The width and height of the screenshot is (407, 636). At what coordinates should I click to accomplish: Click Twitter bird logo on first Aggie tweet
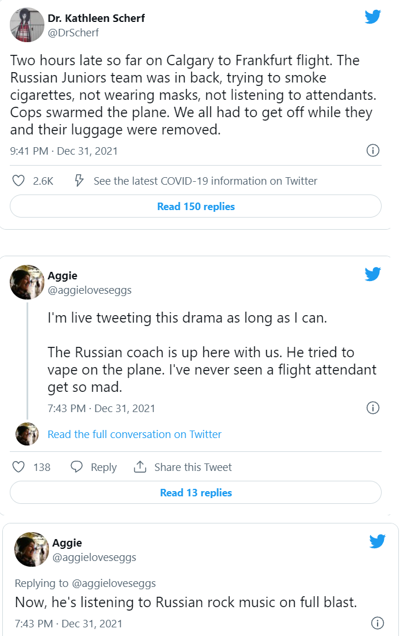click(373, 274)
